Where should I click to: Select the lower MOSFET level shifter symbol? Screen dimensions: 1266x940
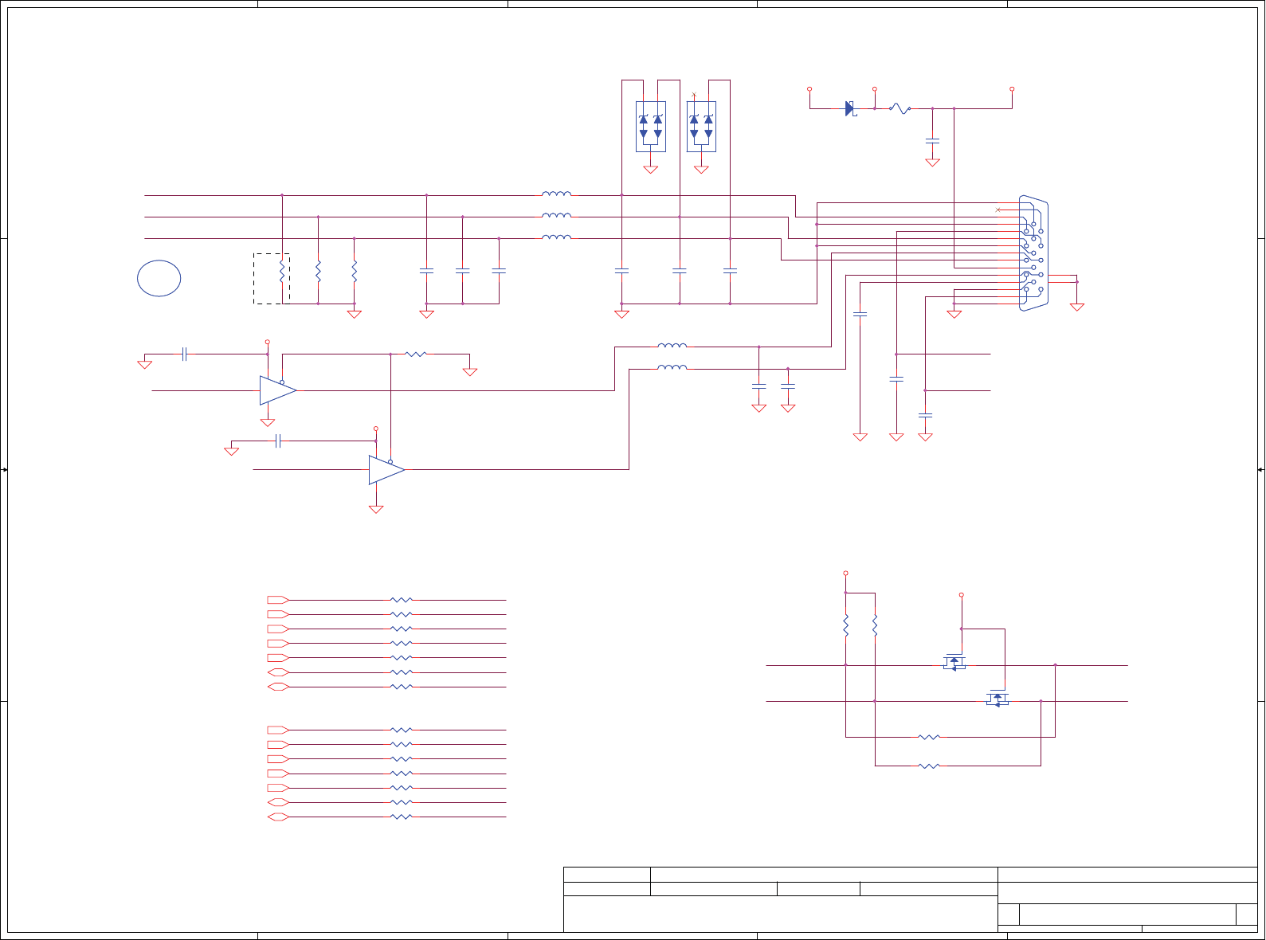coord(998,699)
